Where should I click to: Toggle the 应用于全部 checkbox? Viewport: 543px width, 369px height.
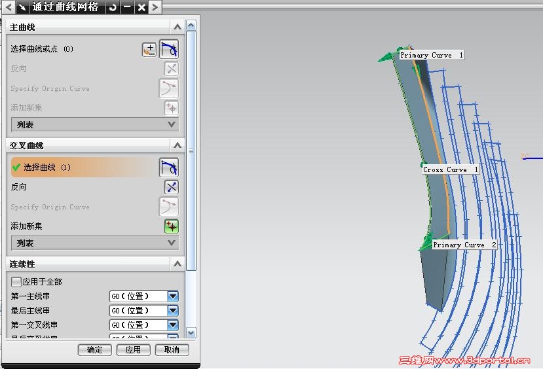[x=16, y=282]
